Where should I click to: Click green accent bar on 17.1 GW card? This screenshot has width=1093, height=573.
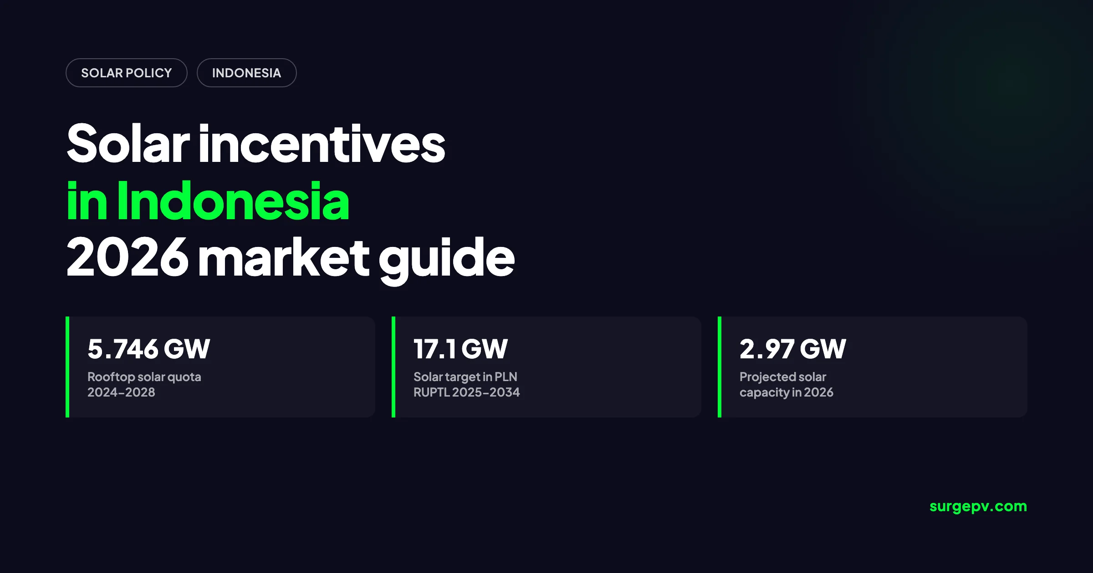pos(393,367)
